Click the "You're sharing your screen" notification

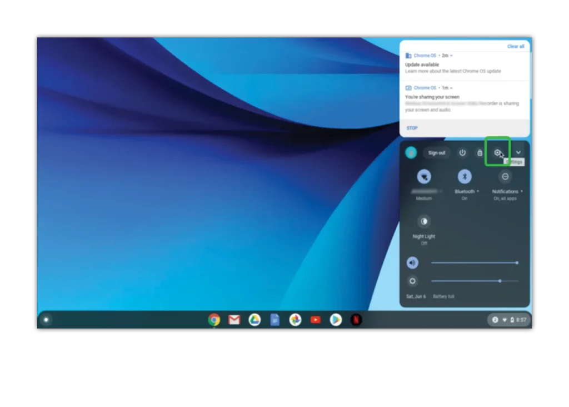pyautogui.click(x=465, y=101)
